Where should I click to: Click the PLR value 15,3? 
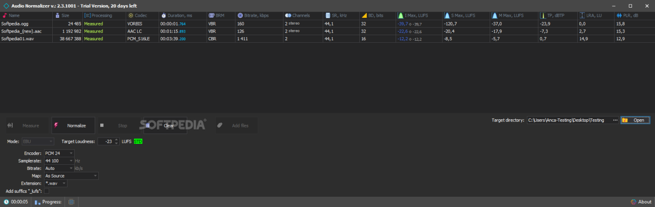pos(635,31)
